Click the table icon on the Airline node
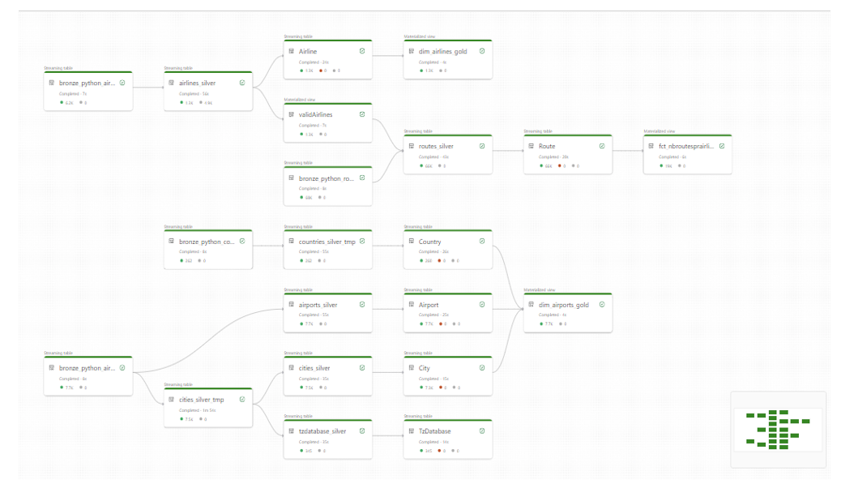The height and width of the screenshot is (484, 841). pos(291,51)
